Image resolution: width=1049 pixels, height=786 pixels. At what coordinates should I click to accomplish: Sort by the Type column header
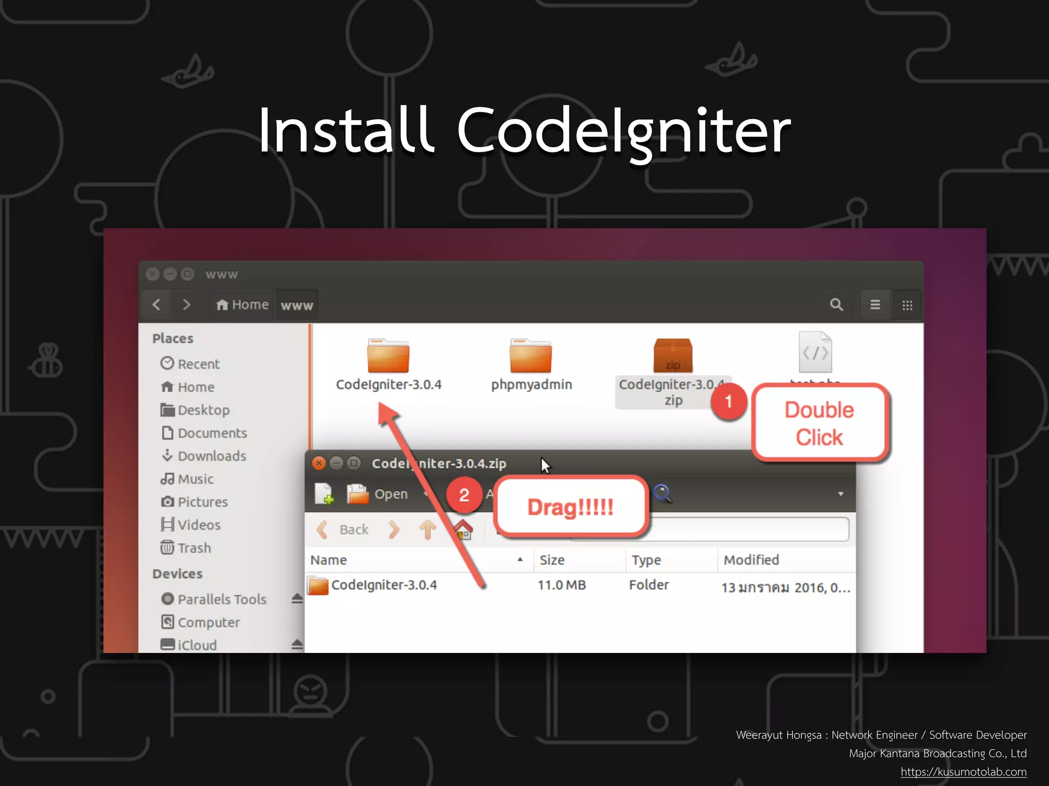pyautogui.click(x=672, y=560)
